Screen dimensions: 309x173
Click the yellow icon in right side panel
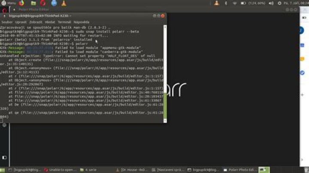302,59
